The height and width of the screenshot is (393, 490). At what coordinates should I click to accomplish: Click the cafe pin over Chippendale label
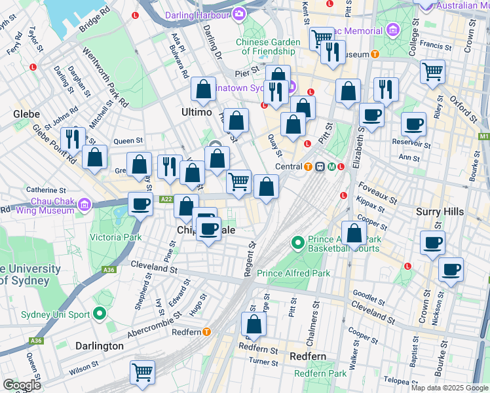[208, 230]
